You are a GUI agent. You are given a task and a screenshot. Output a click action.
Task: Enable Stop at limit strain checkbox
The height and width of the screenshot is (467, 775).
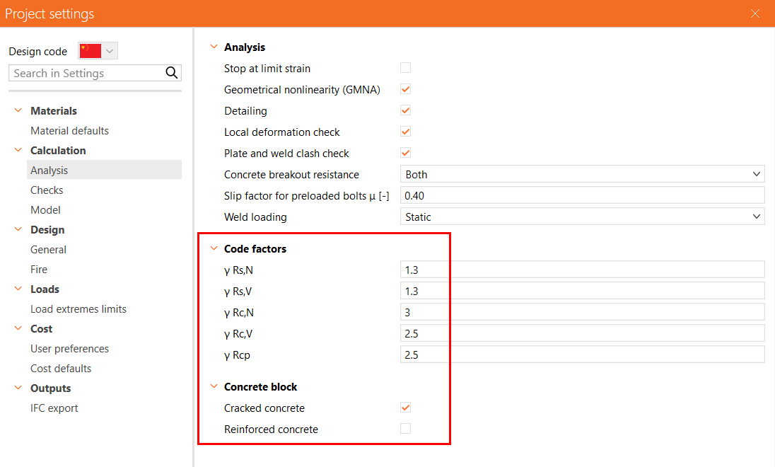click(406, 68)
